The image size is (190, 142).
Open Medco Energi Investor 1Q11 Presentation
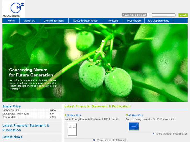[150, 119]
